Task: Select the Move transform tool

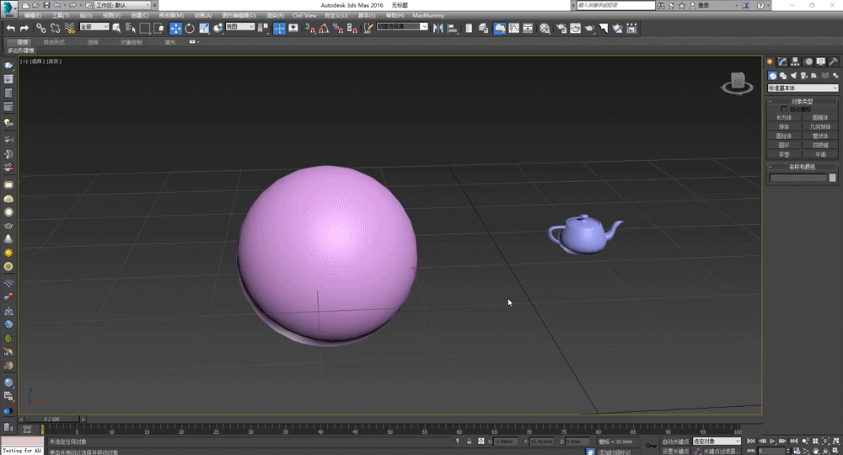Action: click(175, 28)
